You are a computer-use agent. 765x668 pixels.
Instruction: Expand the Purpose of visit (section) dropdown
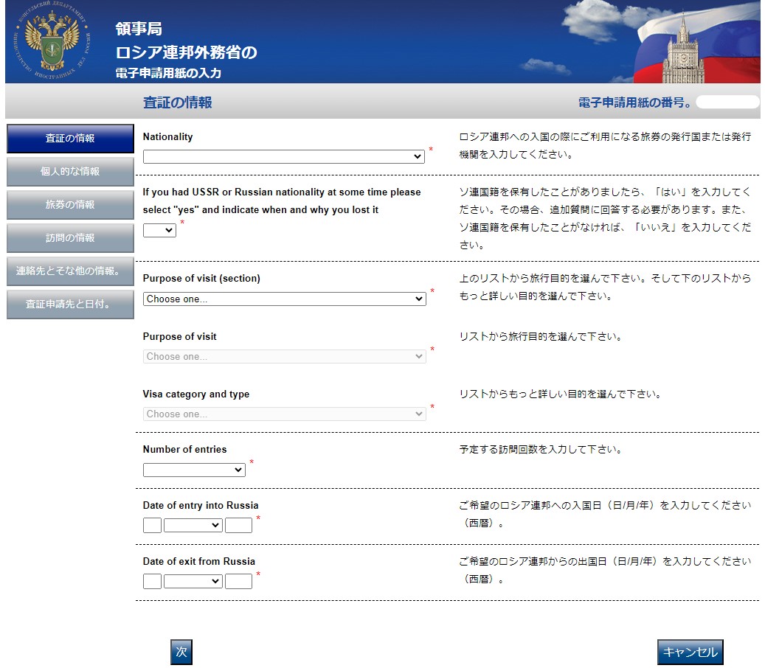tap(285, 299)
